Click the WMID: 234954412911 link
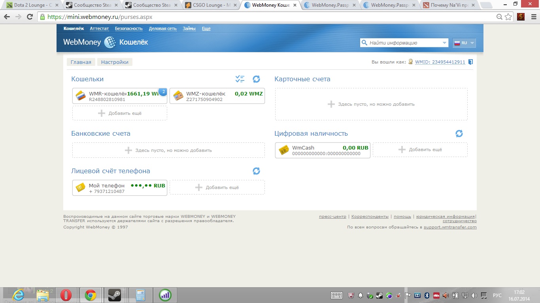This screenshot has height=303, width=540. 440,62
